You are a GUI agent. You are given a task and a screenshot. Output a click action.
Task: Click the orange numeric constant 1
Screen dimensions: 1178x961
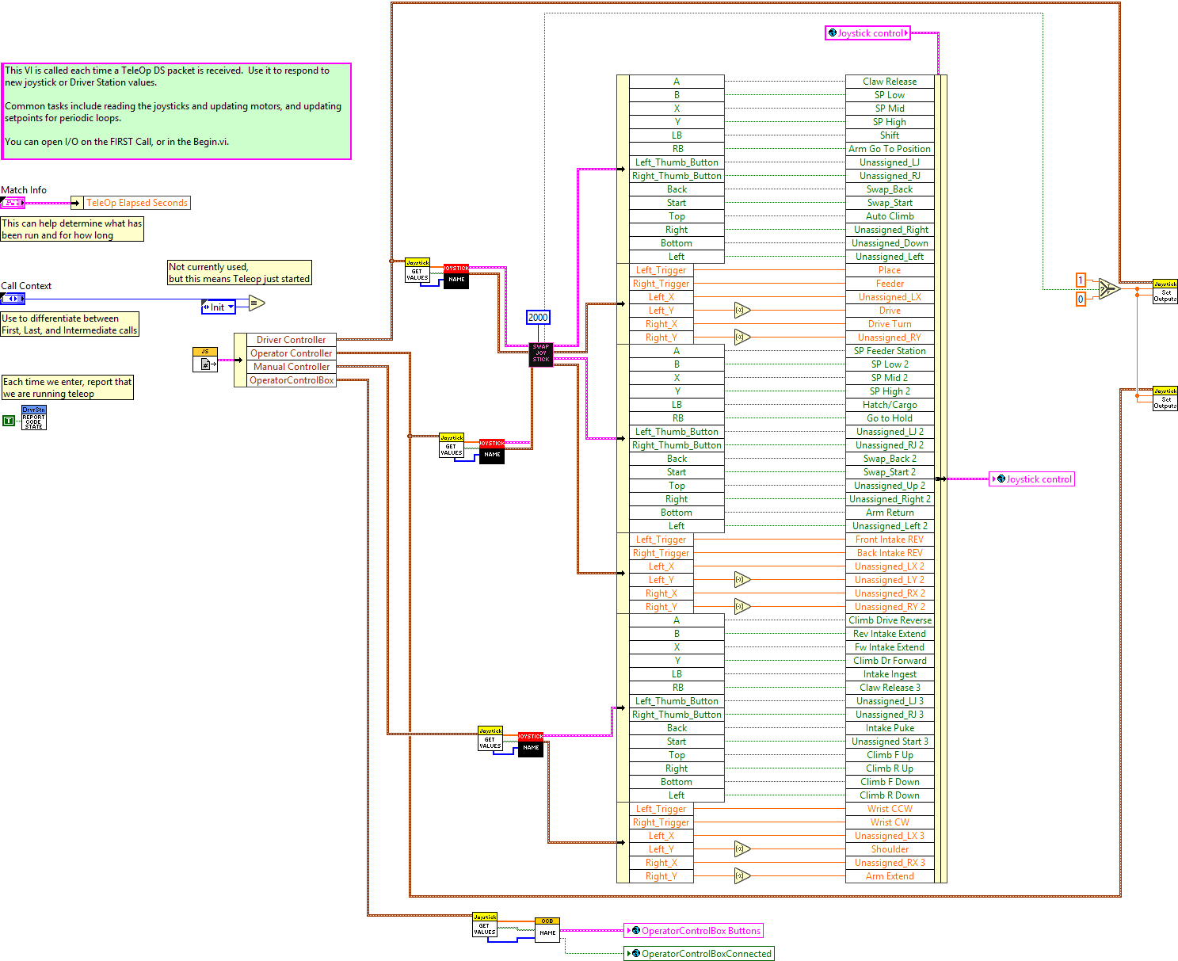pyautogui.click(x=1081, y=280)
